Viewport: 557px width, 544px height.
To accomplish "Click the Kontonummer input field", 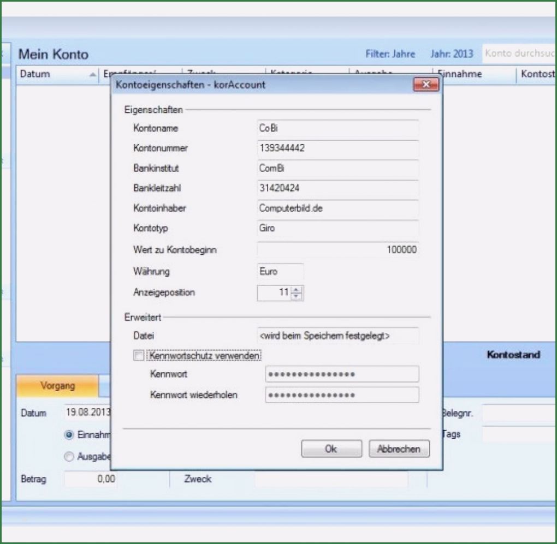I will click(x=337, y=148).
